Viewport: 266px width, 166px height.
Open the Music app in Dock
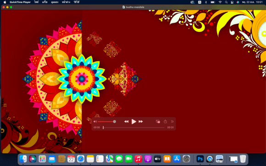tap(139, 159)
